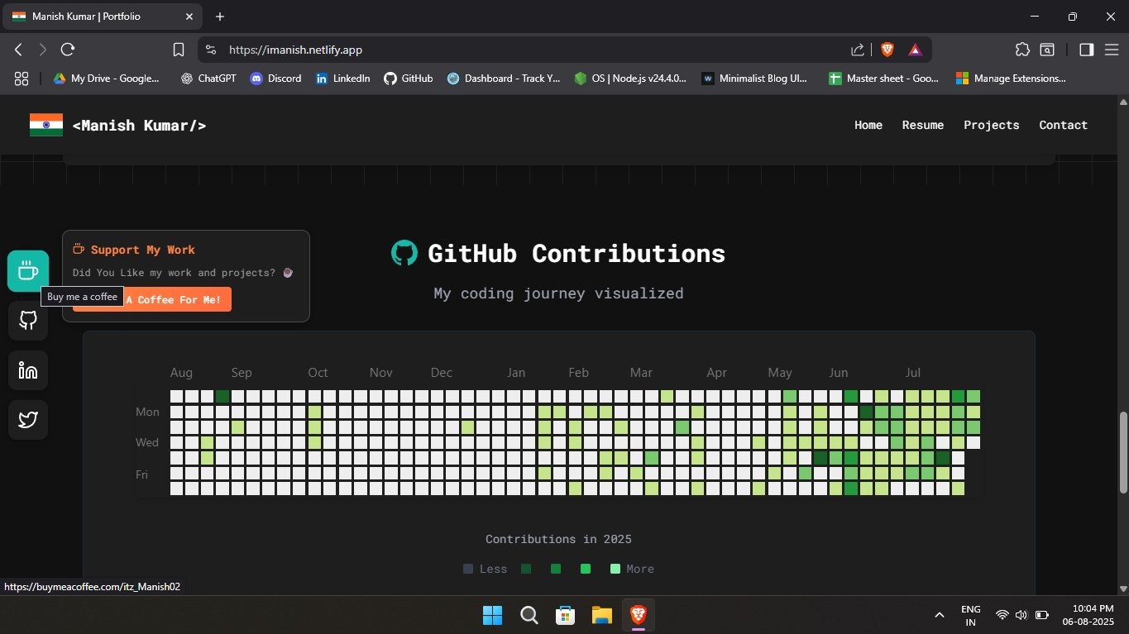
Task: Bookmark this page with bookmark icon
Action: [178, 50]
